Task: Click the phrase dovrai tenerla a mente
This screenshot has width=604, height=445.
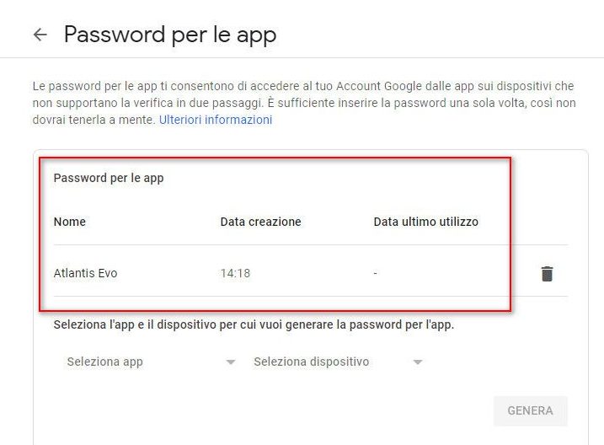Action: [94, 120]
